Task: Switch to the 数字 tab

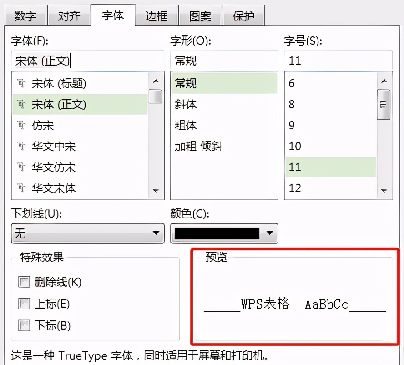Action: tap(26, 15)
